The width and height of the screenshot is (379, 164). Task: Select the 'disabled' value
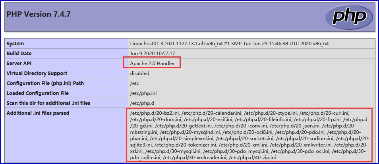point(140,73)
